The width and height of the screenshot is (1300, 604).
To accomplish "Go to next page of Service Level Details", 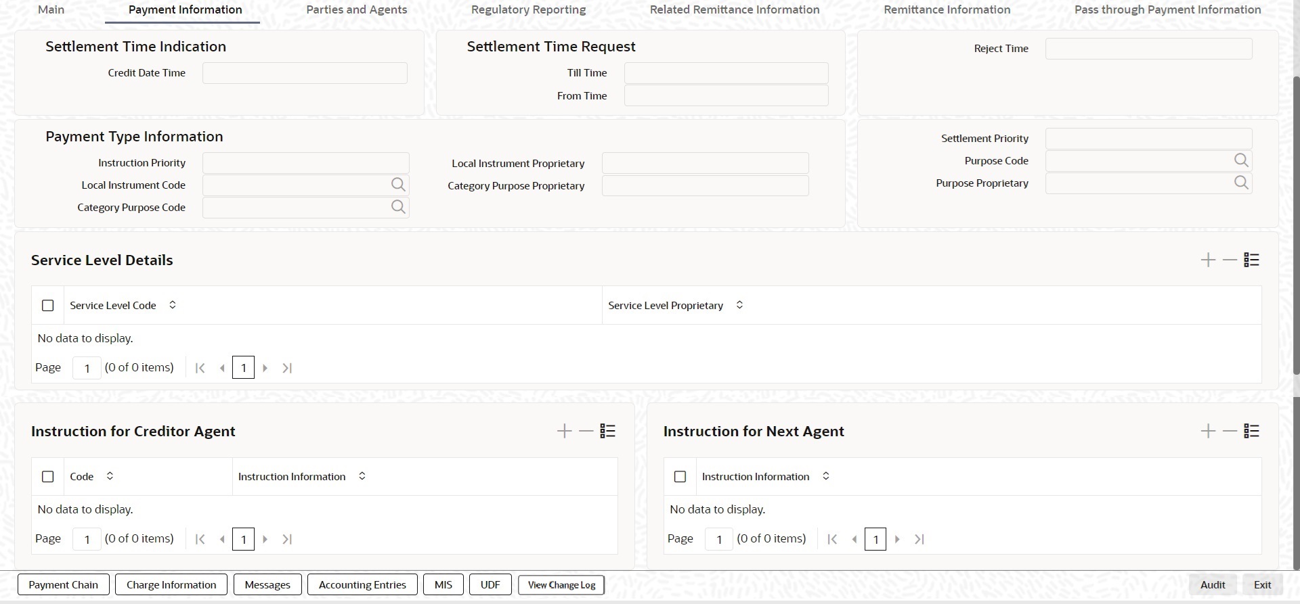I will (265, 368).
